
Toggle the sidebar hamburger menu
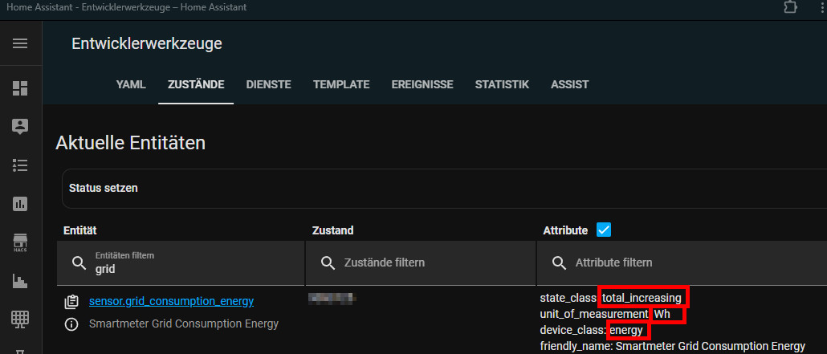pyautogui.click(x=20, y=43)
